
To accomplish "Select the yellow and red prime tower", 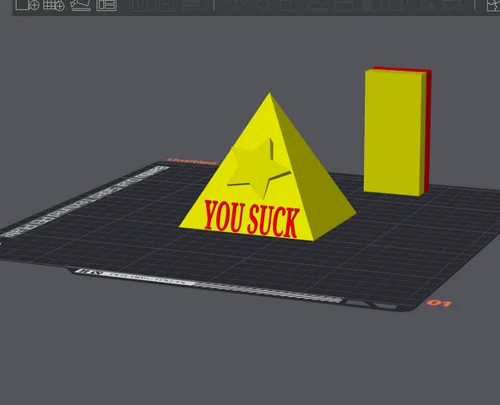I will point(397,132).
